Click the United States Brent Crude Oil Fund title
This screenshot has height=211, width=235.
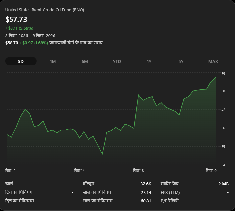coord(45,10)
